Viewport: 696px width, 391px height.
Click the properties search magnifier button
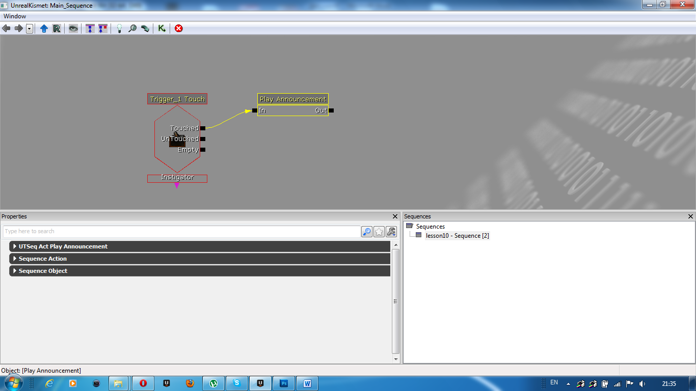(x=367, y=232)
